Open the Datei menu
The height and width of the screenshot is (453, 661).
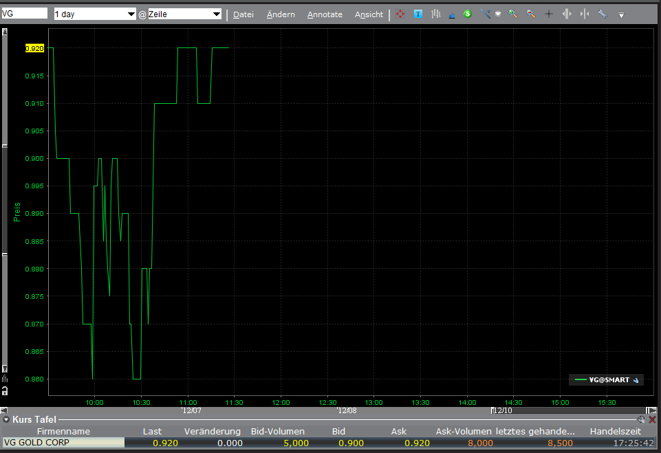[243, 14]
